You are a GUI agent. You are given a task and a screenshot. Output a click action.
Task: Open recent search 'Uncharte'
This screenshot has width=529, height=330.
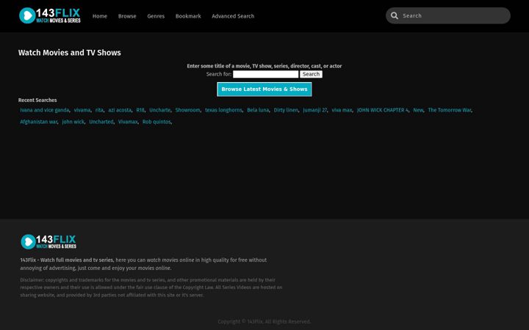[x=160, y=110]
